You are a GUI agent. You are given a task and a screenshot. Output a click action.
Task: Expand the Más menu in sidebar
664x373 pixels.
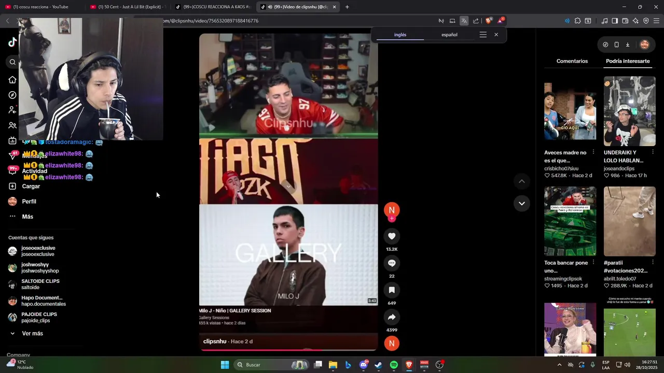pos(21,217)
